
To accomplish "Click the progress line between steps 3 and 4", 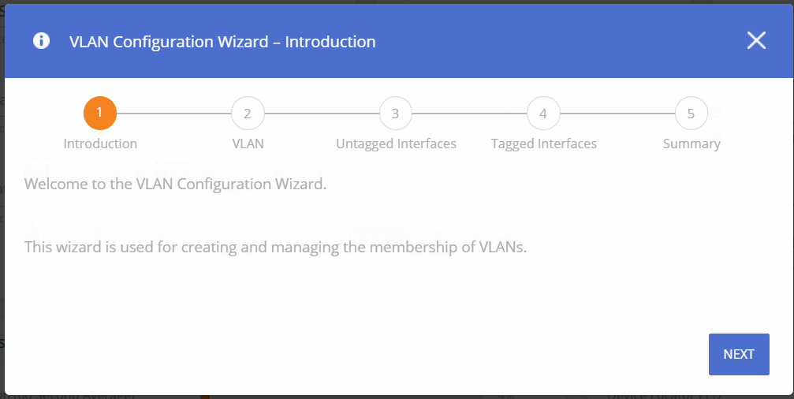I will click(x=469, y=114).
